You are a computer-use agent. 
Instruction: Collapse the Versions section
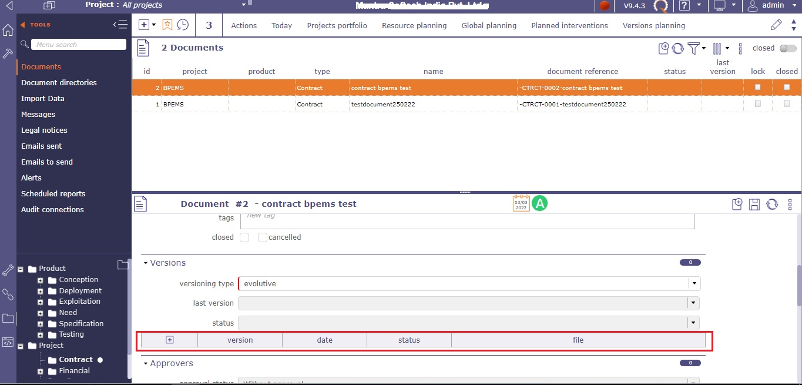(x=146, y=263)
